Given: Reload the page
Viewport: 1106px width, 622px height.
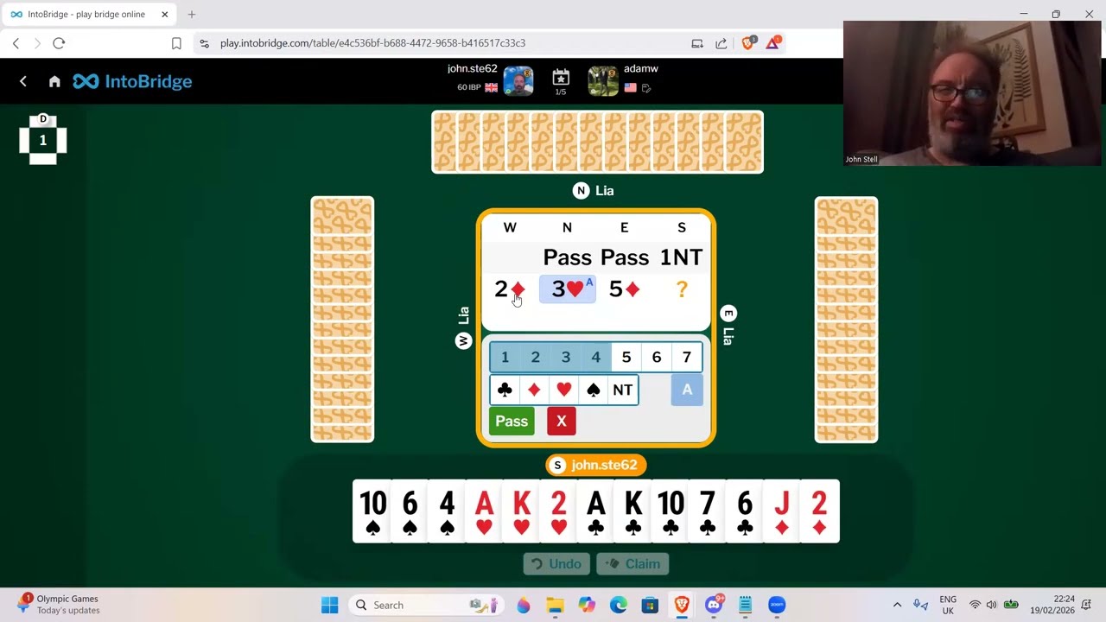Looking at the screenshot, I should click(59, 43).
